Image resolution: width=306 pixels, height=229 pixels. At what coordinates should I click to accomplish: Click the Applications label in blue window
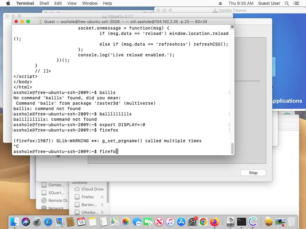click(287, 101)
